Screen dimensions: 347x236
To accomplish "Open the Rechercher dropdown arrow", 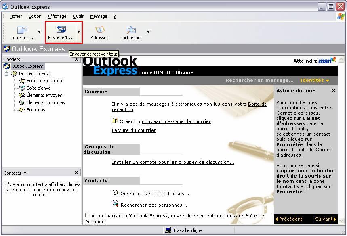I will click(148, 32).
